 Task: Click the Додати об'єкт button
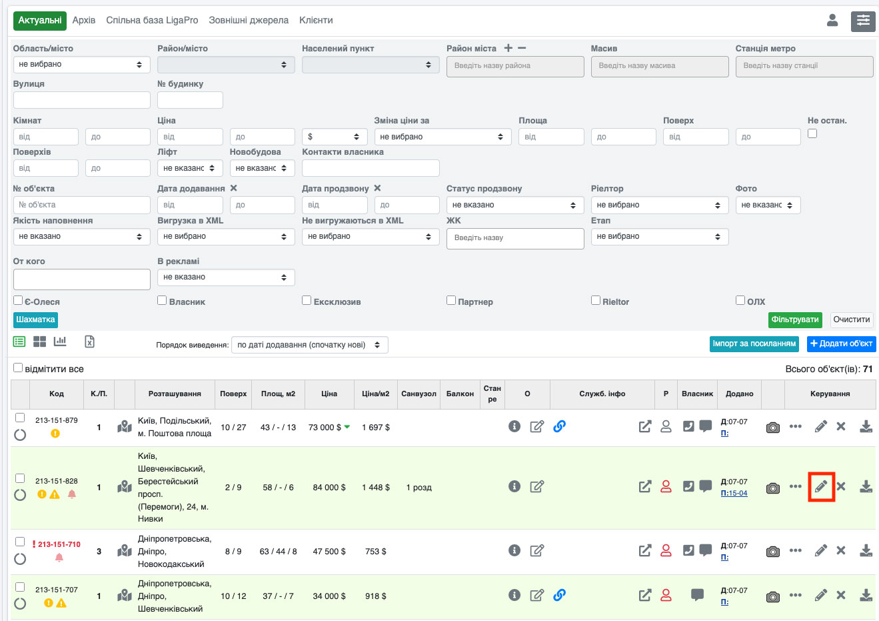(841, 344)
